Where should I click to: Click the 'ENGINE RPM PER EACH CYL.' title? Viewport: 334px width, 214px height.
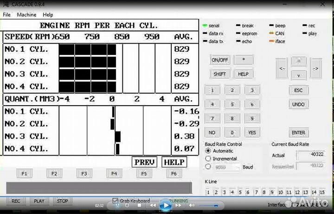tap(99, 25)
